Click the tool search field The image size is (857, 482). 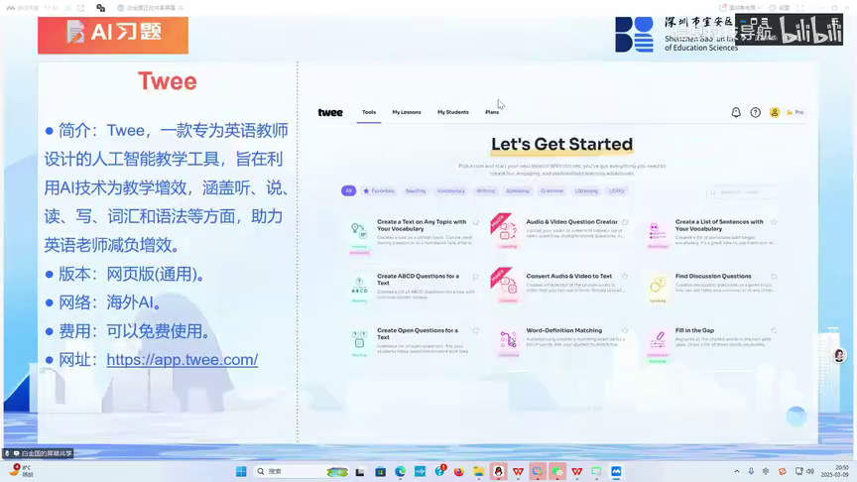click(x=743, y=192)
